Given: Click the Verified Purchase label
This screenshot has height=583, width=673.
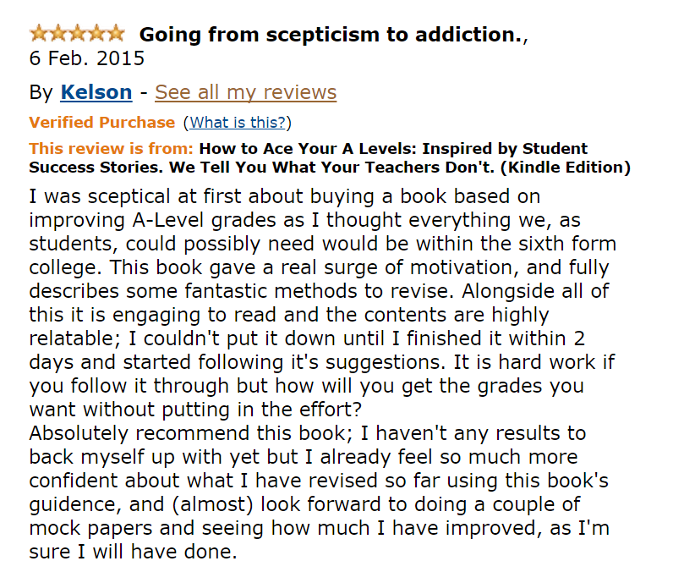Looking at the screenshot, I should click(x=102, y=123).
